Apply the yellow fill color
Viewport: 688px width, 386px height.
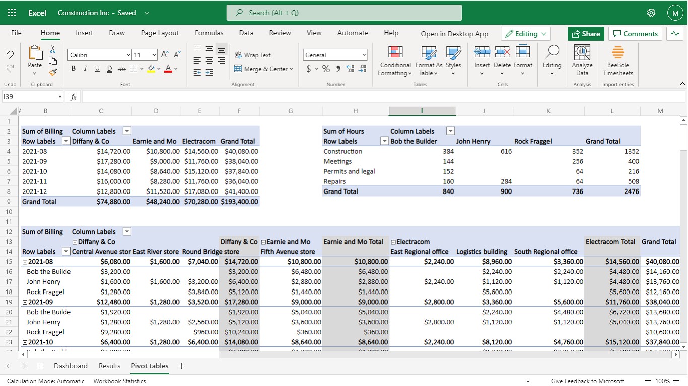click(151, 69)
